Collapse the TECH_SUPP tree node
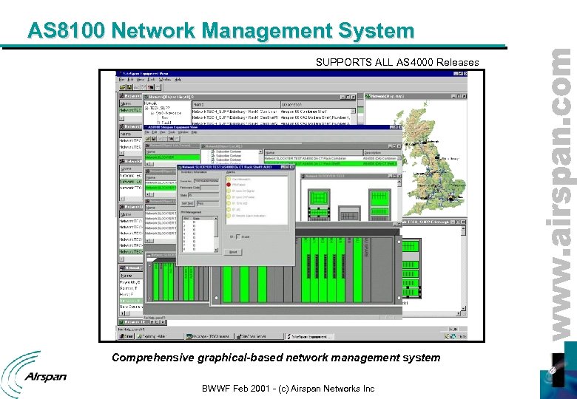Image resolution: width=577 pixels, height=399 pixels. click(x=146, y=109)
